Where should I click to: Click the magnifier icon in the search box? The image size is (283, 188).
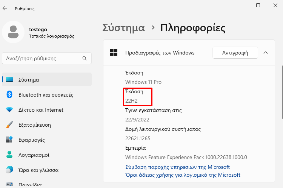pos(85,58)
